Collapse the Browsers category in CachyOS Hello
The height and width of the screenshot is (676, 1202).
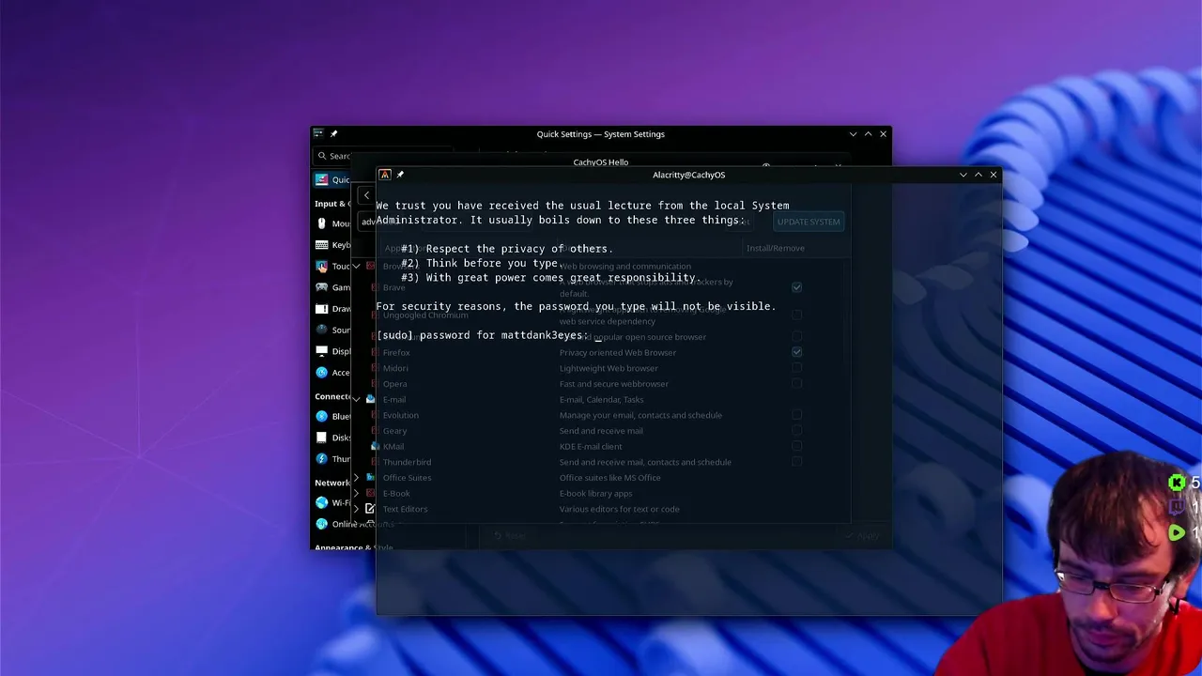[x=357, y=266]
